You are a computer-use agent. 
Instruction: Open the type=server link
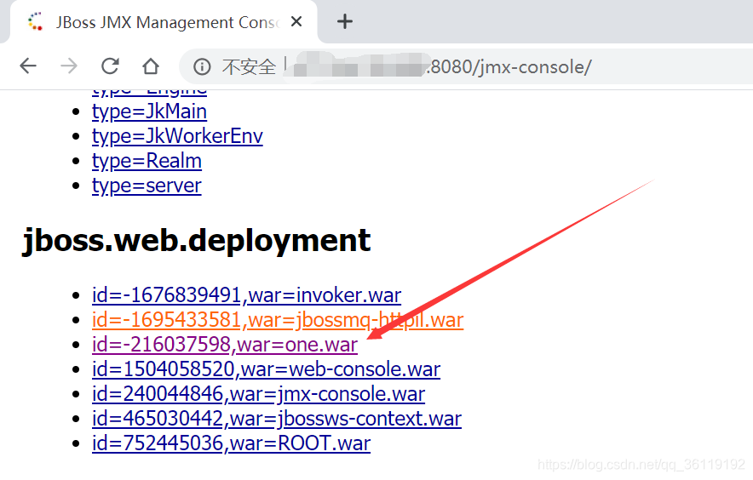147,186
